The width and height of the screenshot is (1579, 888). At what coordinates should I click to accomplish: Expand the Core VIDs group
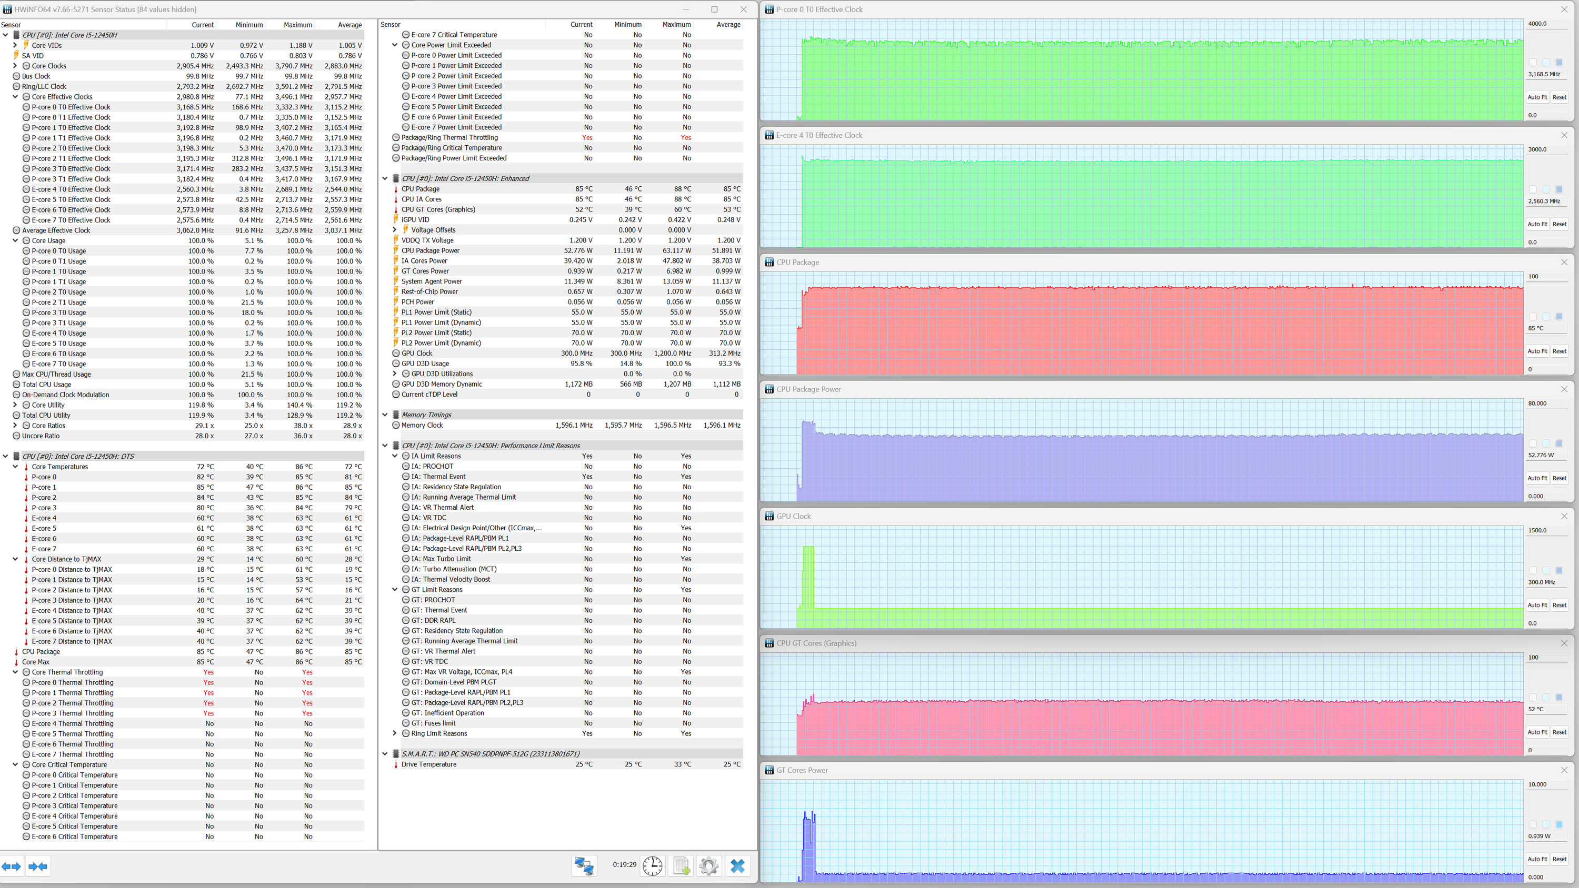click(x=15, y=45)
